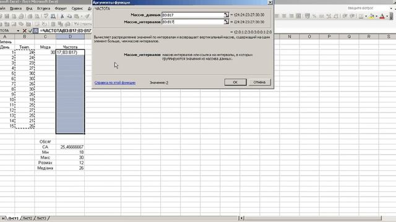Switch to Лист3 sheet tab

41,218
